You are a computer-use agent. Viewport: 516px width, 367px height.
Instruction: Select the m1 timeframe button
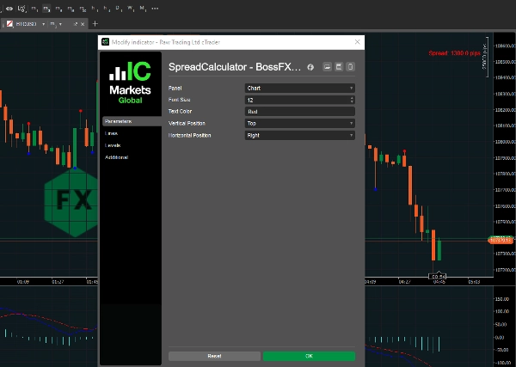34,9
